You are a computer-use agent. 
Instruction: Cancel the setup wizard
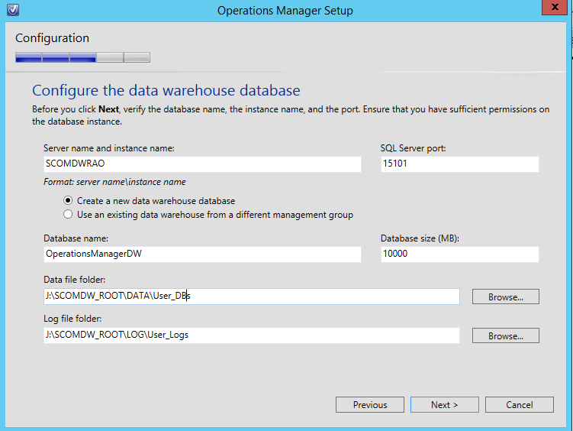point(520,405)
